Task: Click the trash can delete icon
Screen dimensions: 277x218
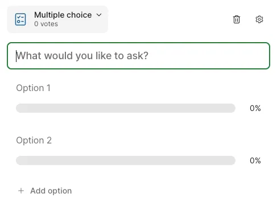Action: tap(237, 19)
